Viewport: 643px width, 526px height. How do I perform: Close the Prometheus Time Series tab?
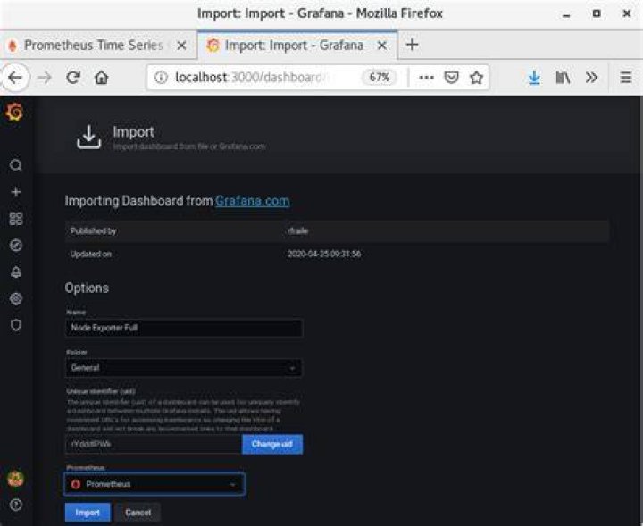tap(181, 45)
